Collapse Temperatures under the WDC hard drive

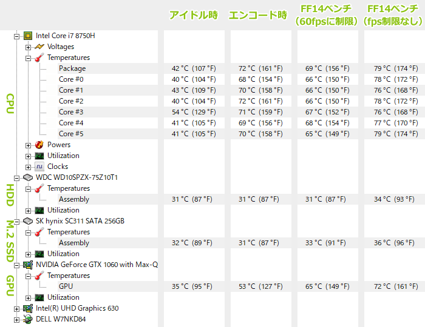tap(28, 189)
